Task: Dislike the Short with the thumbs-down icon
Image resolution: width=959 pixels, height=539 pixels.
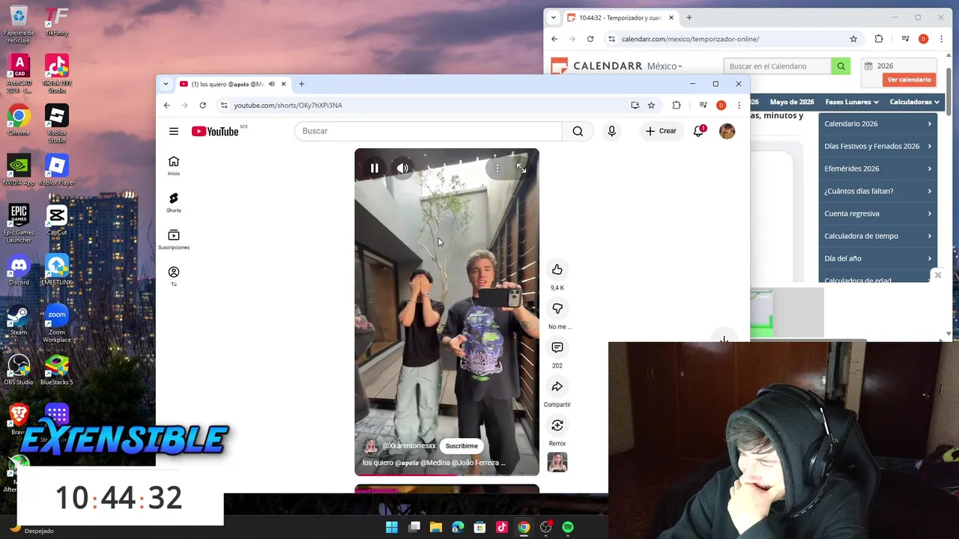Action: pyautogui.click(x=557, y=308)
